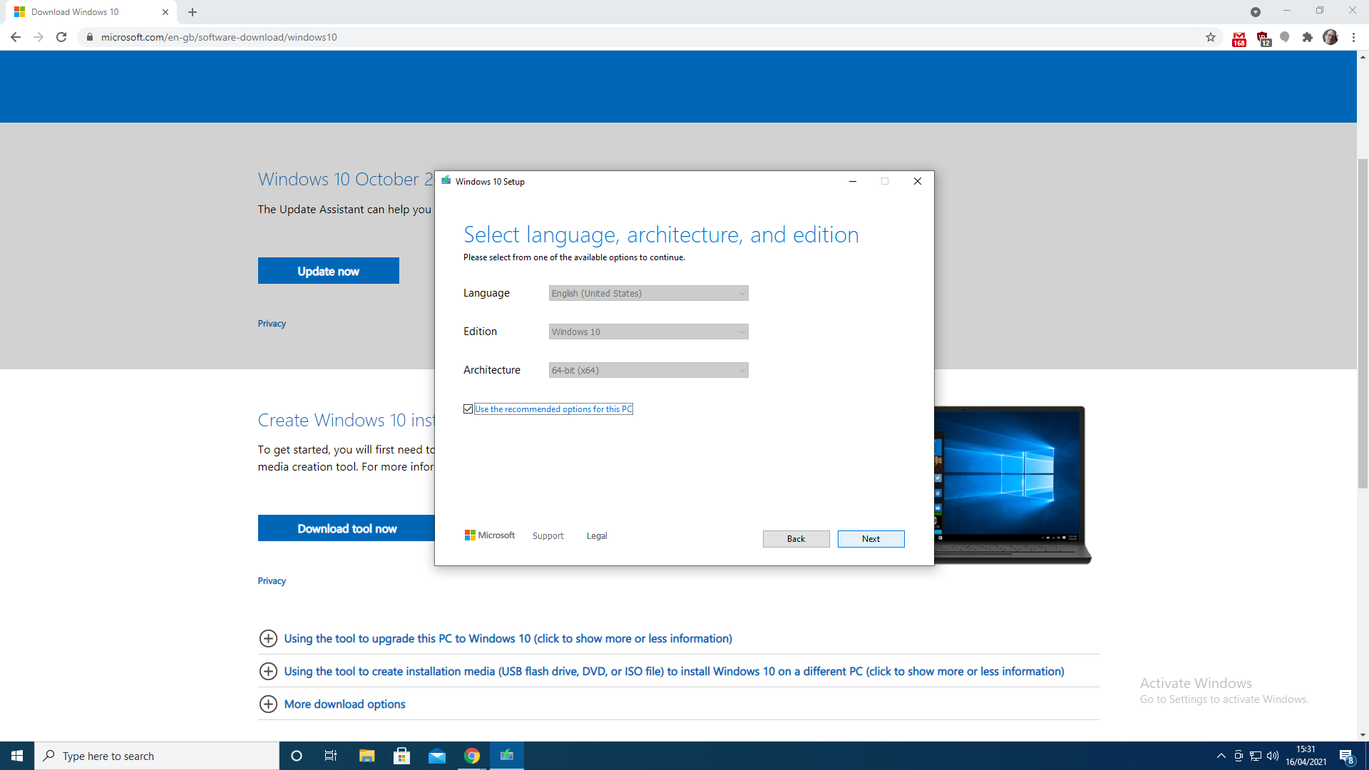Open the Language dropdown
Viewport: 1369px width, 770px height.
pyautogui.click(x=648, y=293)
